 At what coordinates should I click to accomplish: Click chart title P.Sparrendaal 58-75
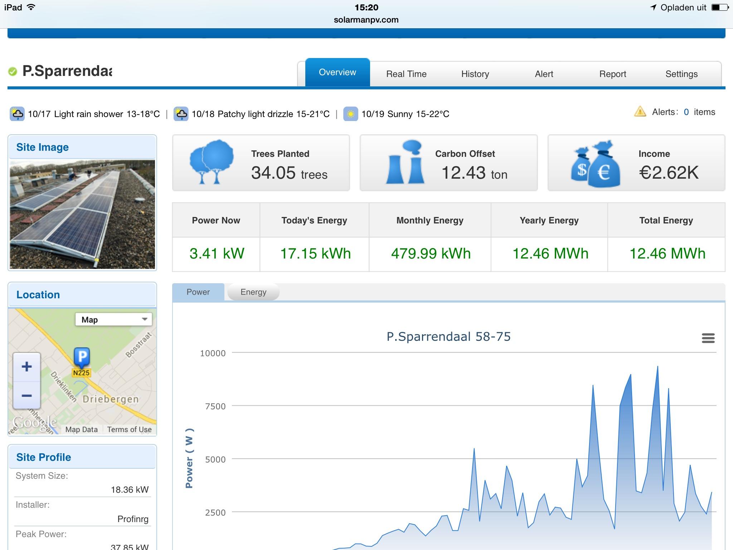click(448, 337)
